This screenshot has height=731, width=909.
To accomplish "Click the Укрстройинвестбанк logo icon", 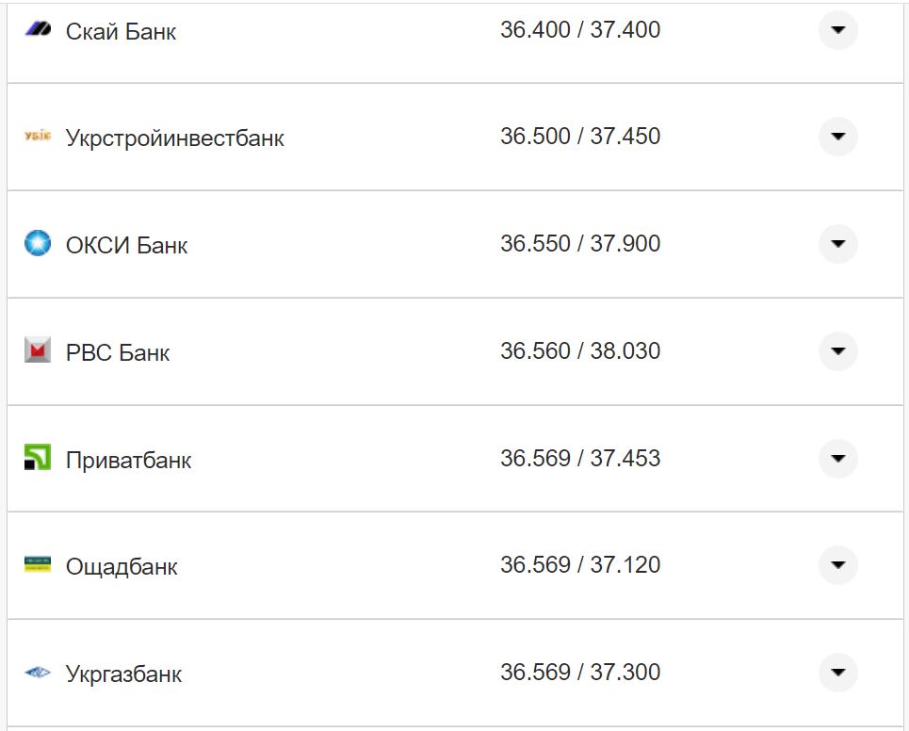I will pyautogui.click(x=37, y=138).
